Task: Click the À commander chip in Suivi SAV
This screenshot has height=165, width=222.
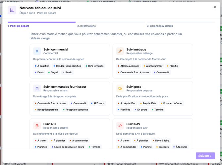Action: pos(127,147)
